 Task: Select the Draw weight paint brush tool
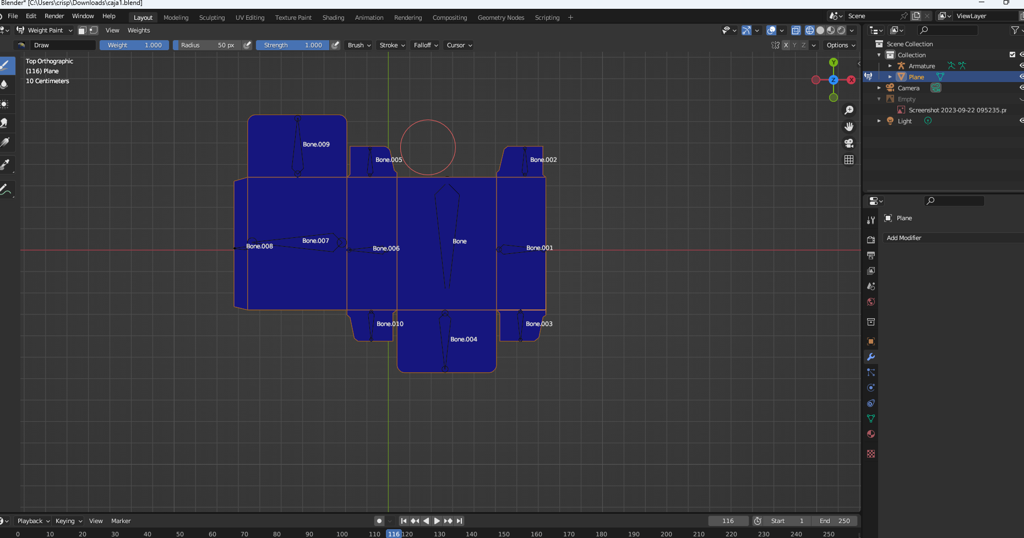[x=6, y=66]
